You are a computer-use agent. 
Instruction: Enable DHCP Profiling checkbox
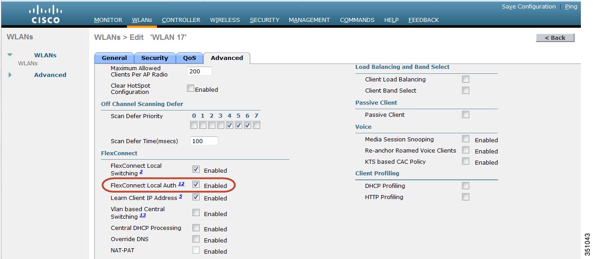tap(466, 186)
